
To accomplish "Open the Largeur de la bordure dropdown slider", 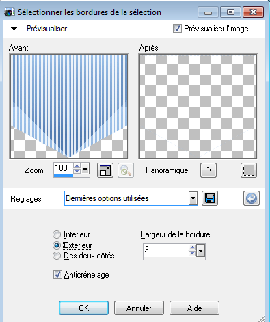I will click(x=200, y=251).
